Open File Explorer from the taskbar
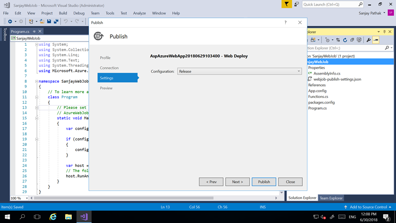 pyautogui.click(x=68, y=216)
